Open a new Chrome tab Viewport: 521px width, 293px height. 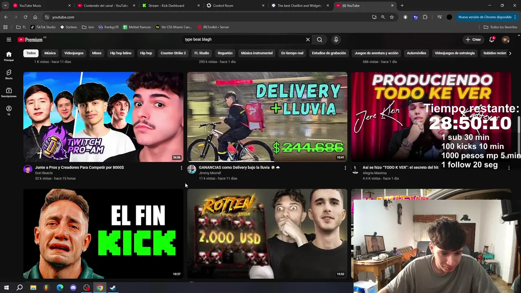pyautogui.click(x=402, y=6)
